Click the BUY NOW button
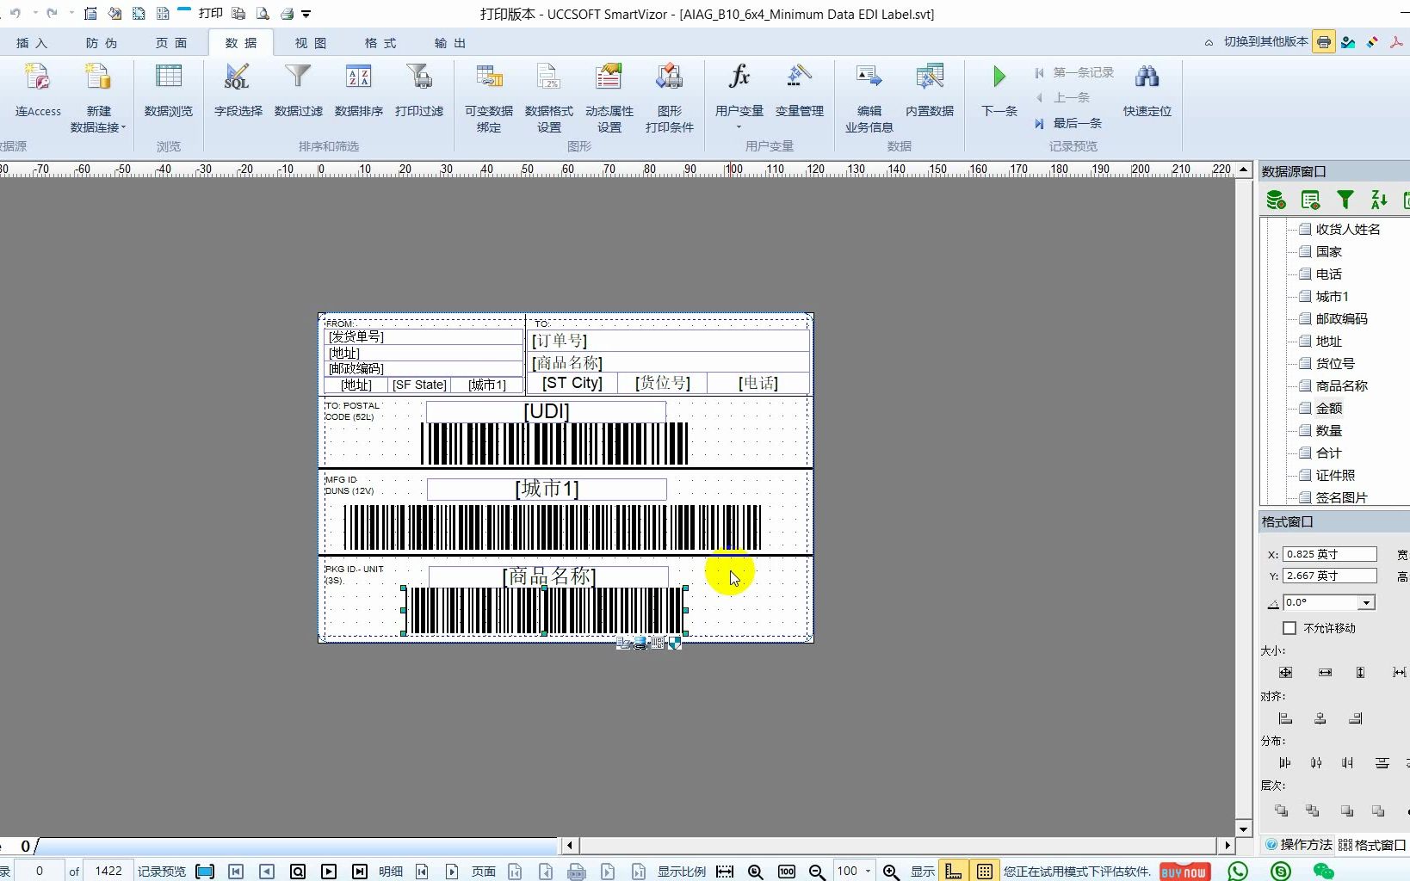 pos(1184,872)
